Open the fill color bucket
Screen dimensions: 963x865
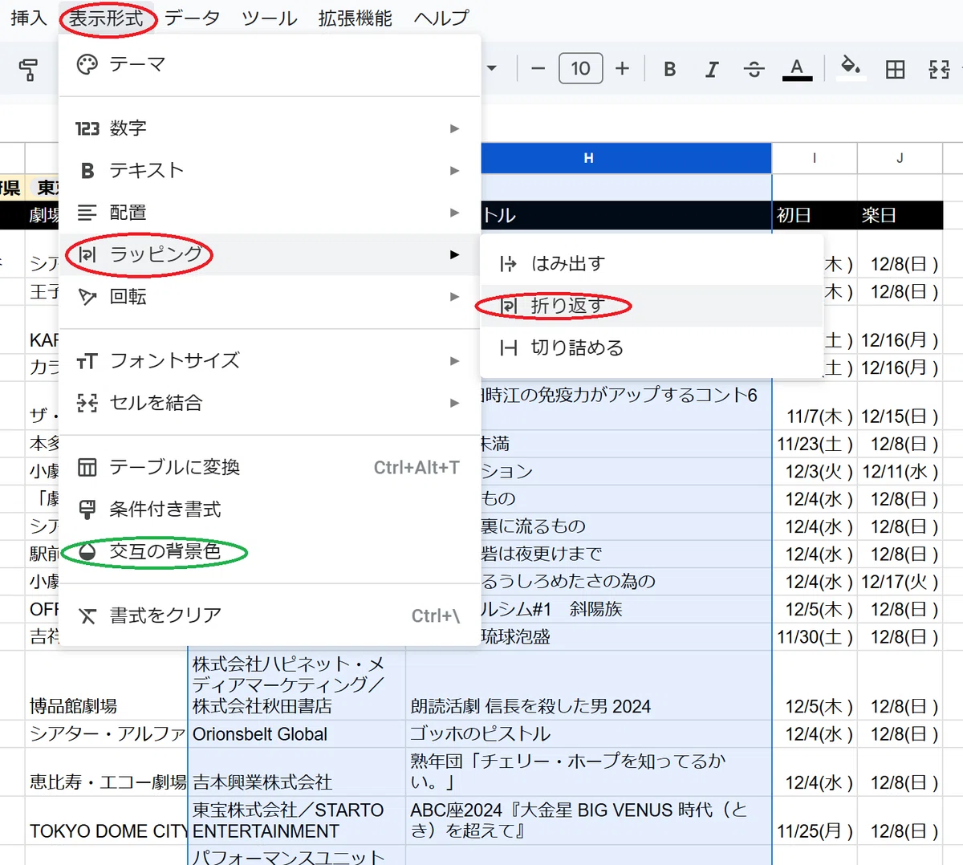click(x=850, y=67)
